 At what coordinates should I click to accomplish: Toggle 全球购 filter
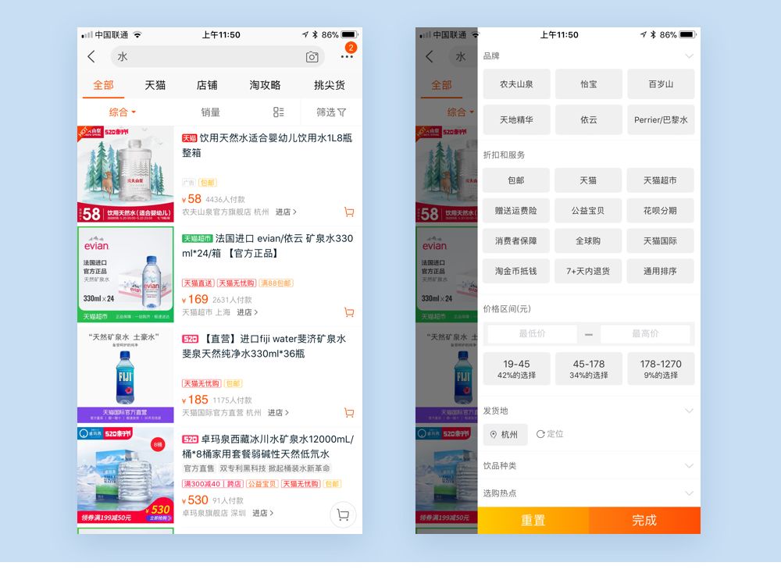pyautogui.click(x=588, y=241)
